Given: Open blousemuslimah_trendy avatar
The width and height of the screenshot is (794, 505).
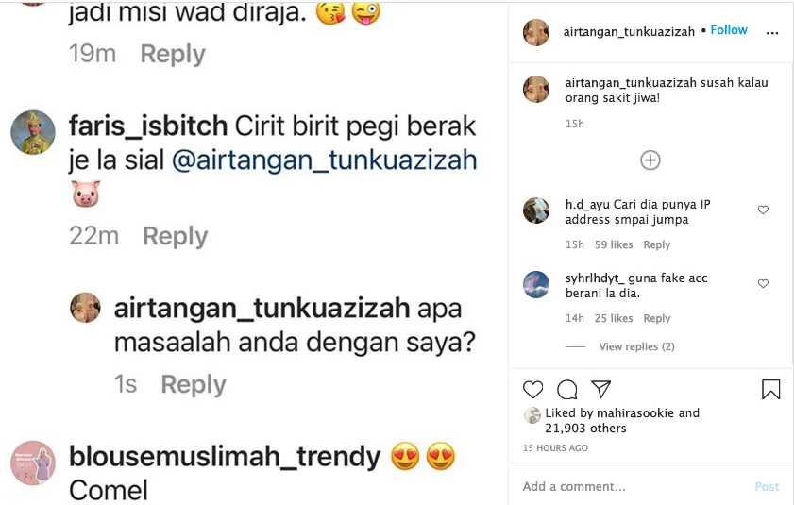Looking at the screenshot, I should click(x=33, y=463).
